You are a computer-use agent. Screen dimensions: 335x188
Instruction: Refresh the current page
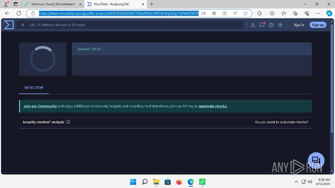(x=19, y=13)
